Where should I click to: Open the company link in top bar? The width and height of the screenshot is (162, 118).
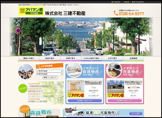coord(116,2)
